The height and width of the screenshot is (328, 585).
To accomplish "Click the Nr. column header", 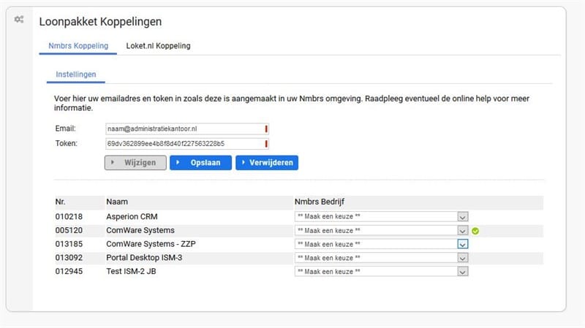I will click(x=60, y=202).
